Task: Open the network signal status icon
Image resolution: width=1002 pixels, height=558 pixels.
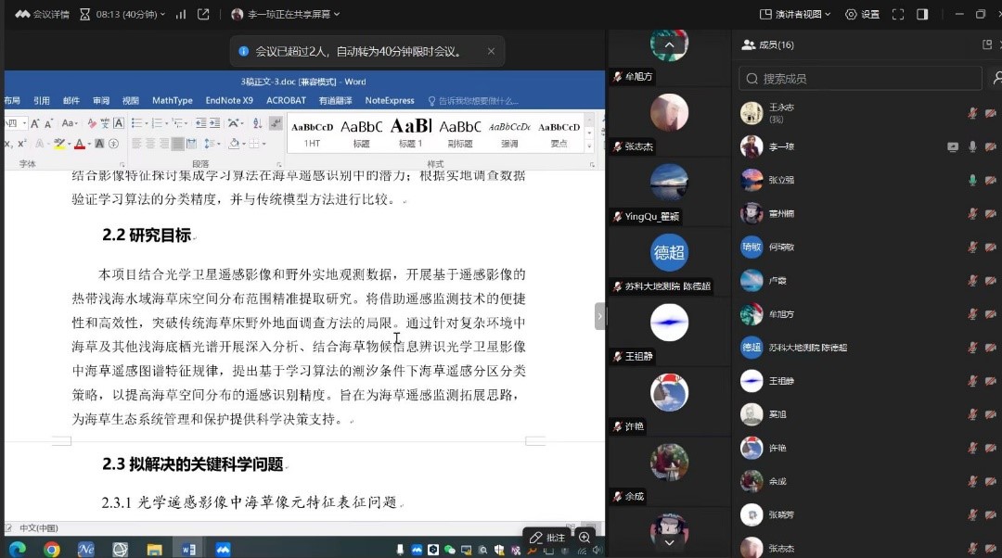Action: click(x=180, y=14)
